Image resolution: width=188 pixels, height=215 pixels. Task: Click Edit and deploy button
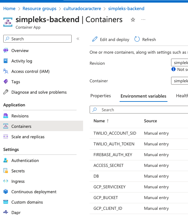pos(110,39)
